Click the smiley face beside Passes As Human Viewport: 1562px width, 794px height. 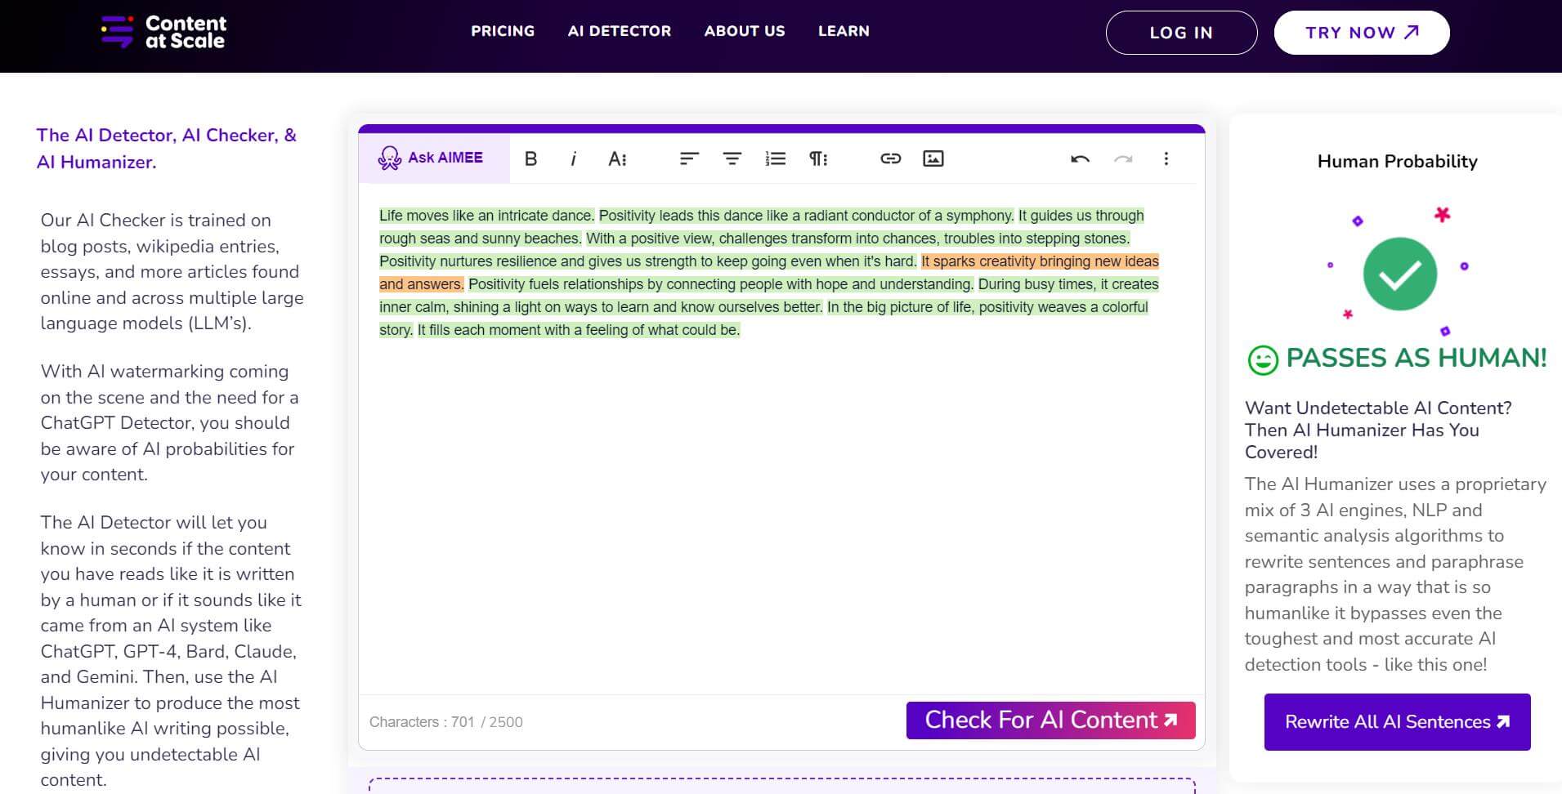[1262, 360]
